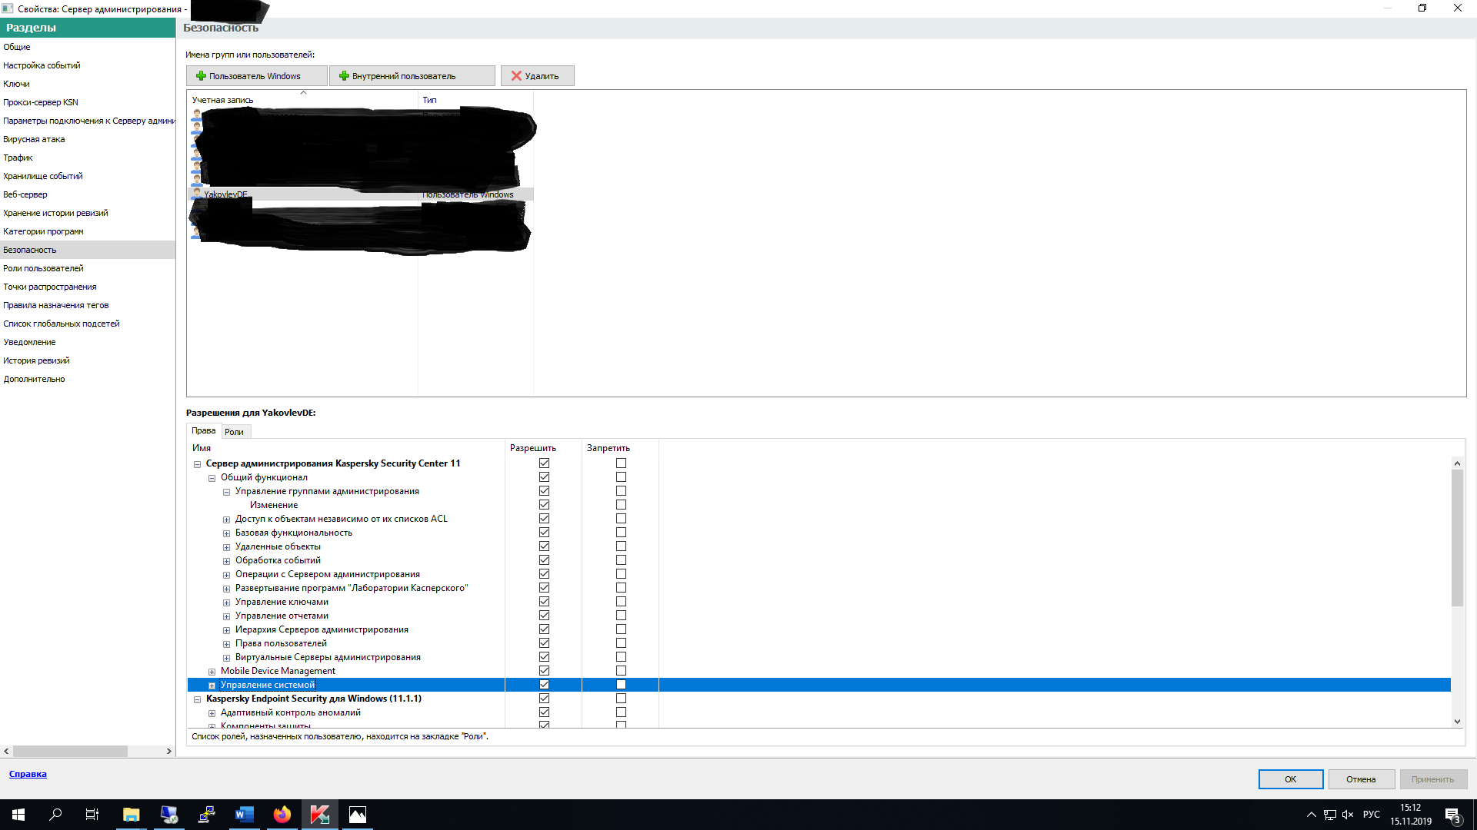Click the PuTTY icon in taskbar
The image size is (1477, 830).
point(206,815)
